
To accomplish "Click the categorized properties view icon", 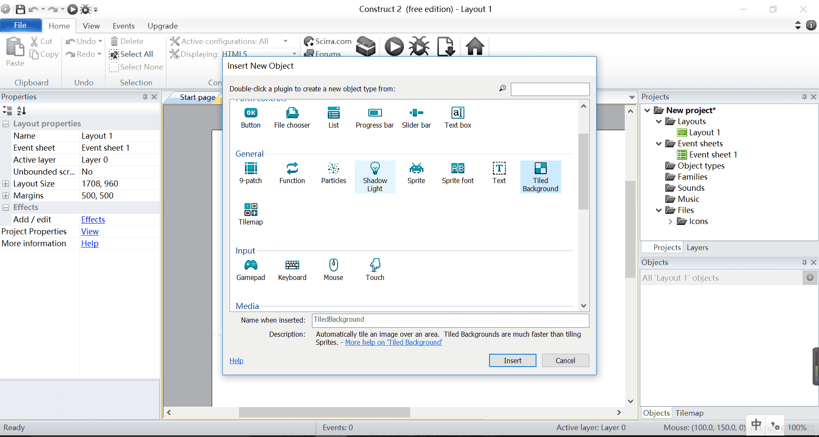I will [x=8, y=111].
